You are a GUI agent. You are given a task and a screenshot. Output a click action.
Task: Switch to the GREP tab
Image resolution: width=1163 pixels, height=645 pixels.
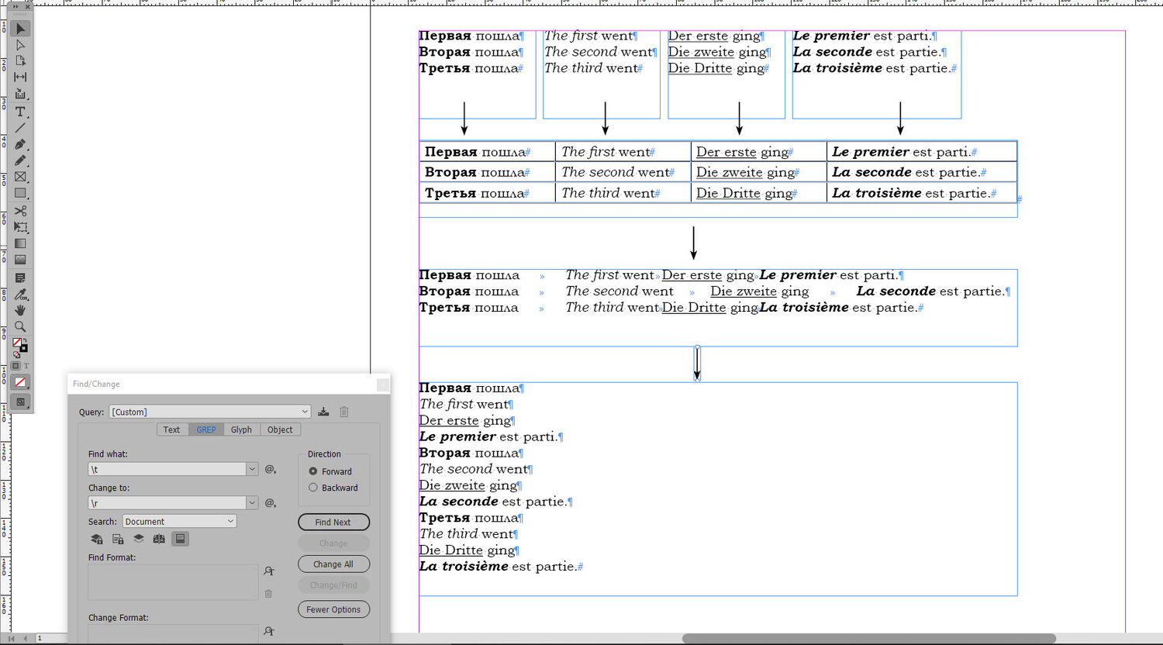pos(206,429)
